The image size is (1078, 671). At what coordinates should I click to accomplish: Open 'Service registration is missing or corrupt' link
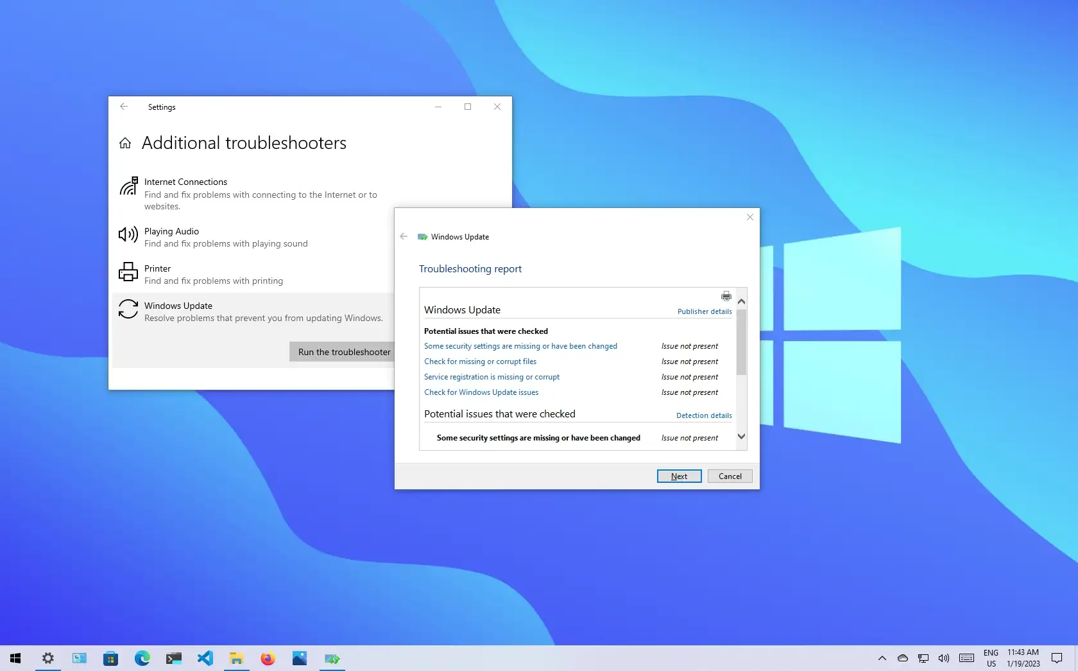tap(492, 377)
